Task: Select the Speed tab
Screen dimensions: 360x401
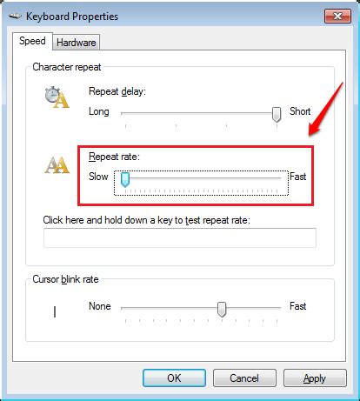Action: [32, 41]
